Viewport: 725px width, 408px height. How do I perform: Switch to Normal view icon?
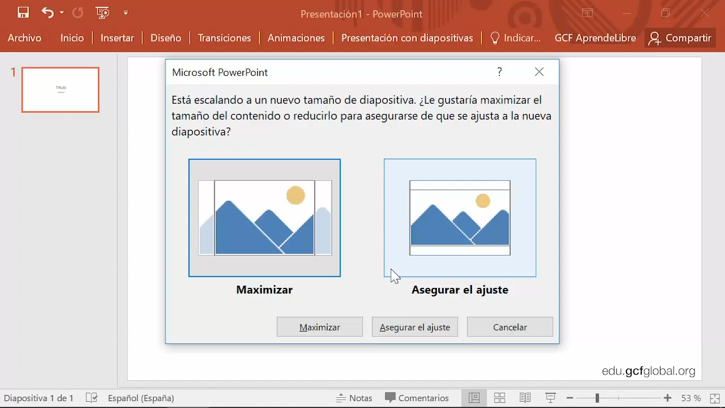click(x=474, y=398)
